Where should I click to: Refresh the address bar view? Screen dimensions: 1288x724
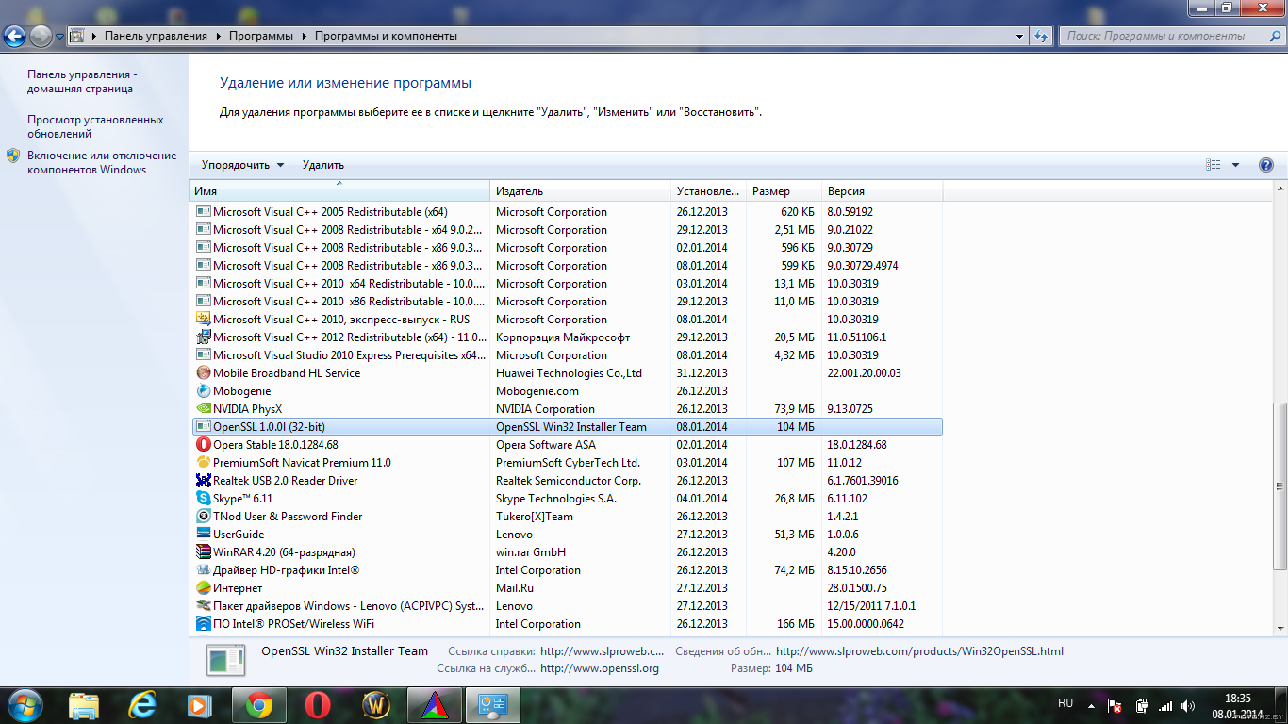[x=1041, y=36]
